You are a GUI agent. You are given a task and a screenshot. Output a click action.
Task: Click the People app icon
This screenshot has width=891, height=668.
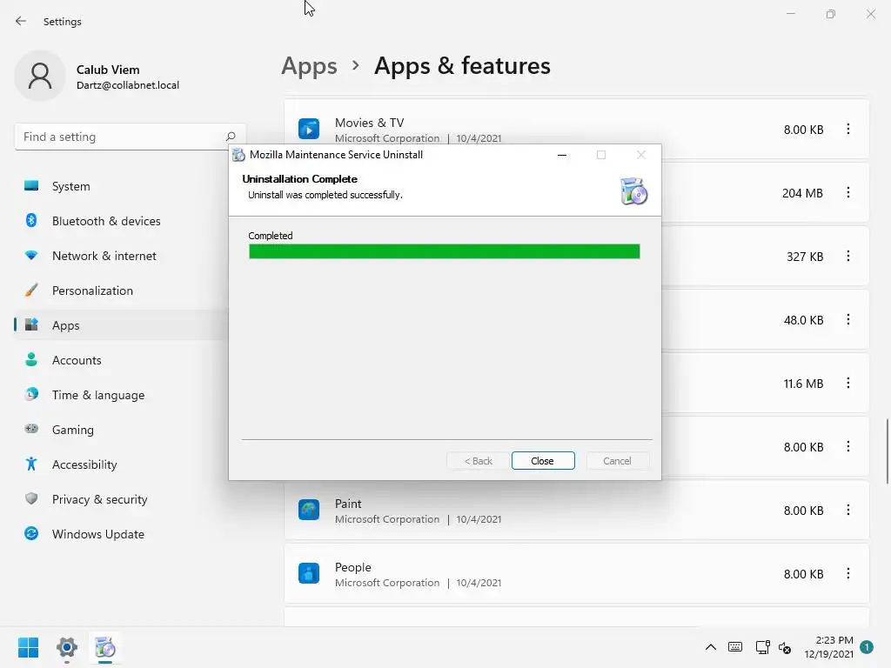pos(309,574)
